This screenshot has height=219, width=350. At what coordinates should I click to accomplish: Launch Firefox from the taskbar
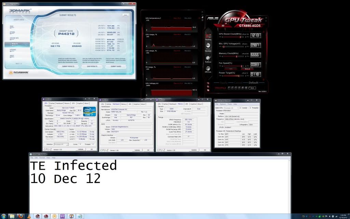20,216
